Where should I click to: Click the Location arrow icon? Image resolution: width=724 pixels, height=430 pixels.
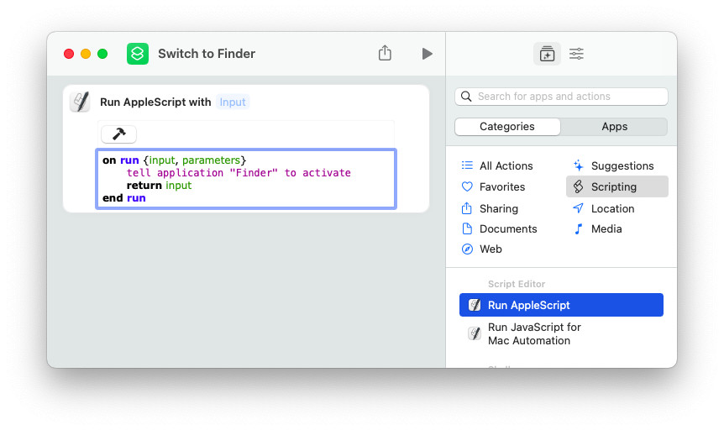coord(578,208)
